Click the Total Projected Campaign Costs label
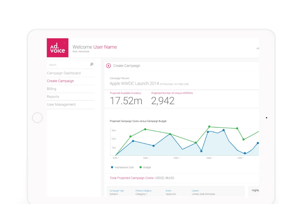This screenshot has width=303, height=204. click(132, 178)
